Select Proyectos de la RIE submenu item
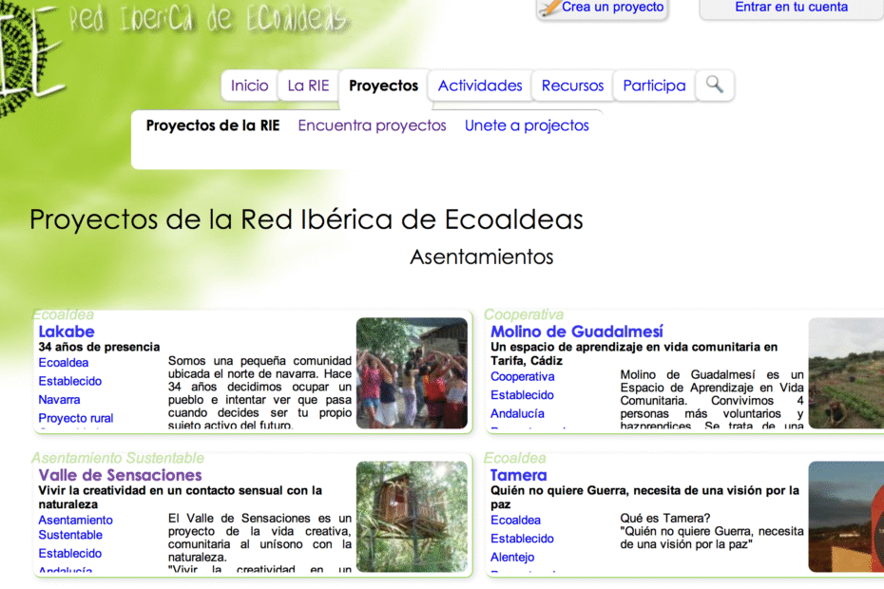 213,125
